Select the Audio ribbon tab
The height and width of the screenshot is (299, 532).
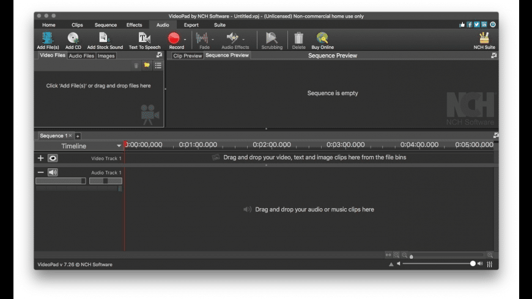click(163, 25)
